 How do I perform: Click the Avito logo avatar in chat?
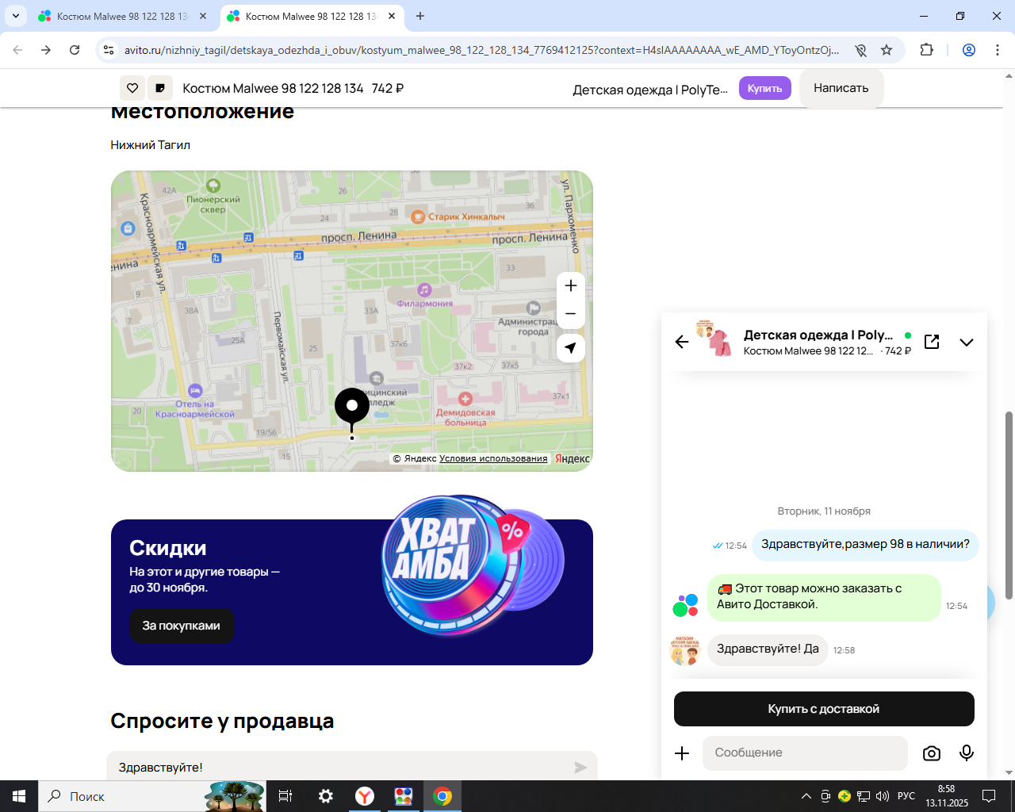(685, 605)
